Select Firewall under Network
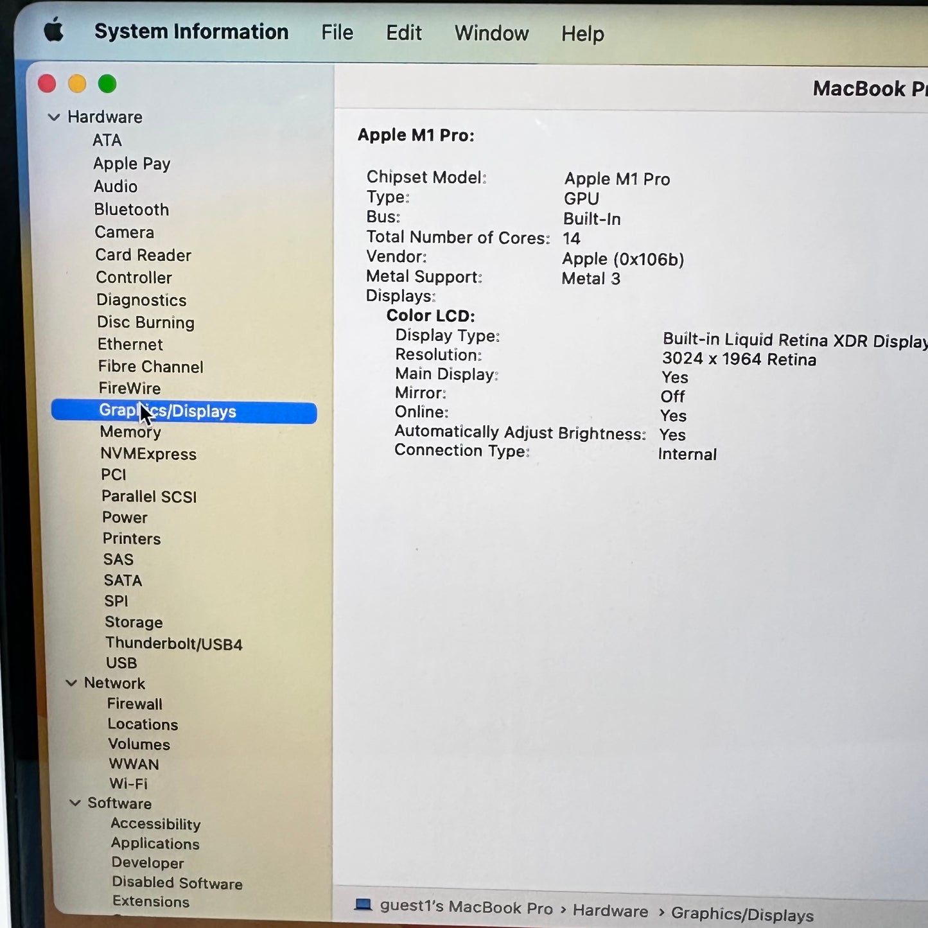The width and height of the screenshot is (928, 928). coord(135,704)
